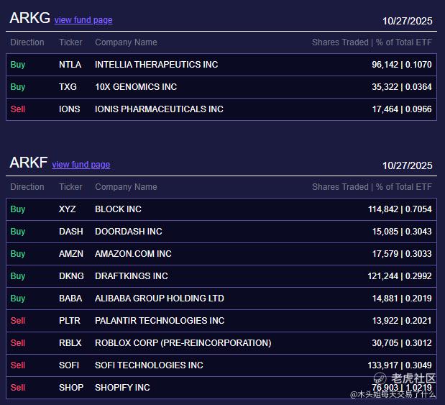Click INTELLIA THERAPEUTICS INC company name
The image size is (445, 405).
157,65
